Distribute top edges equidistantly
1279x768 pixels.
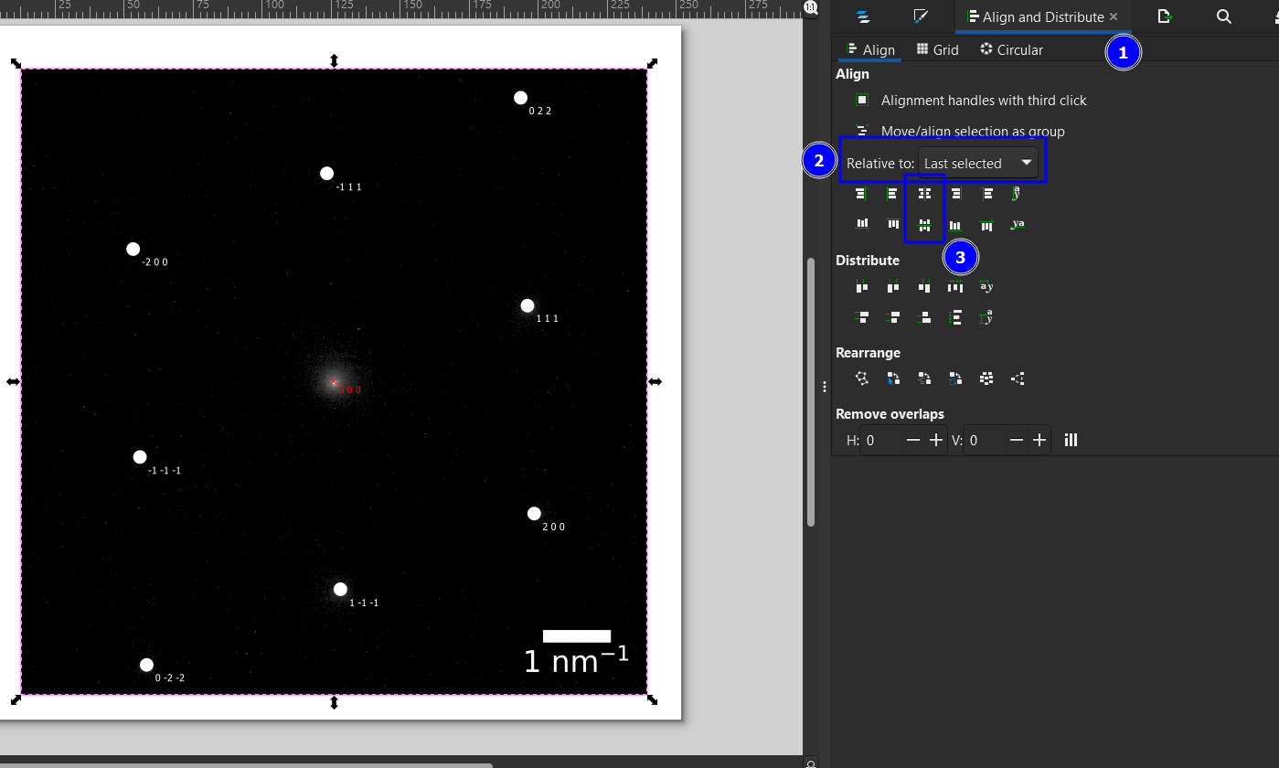tap(861, 317)
